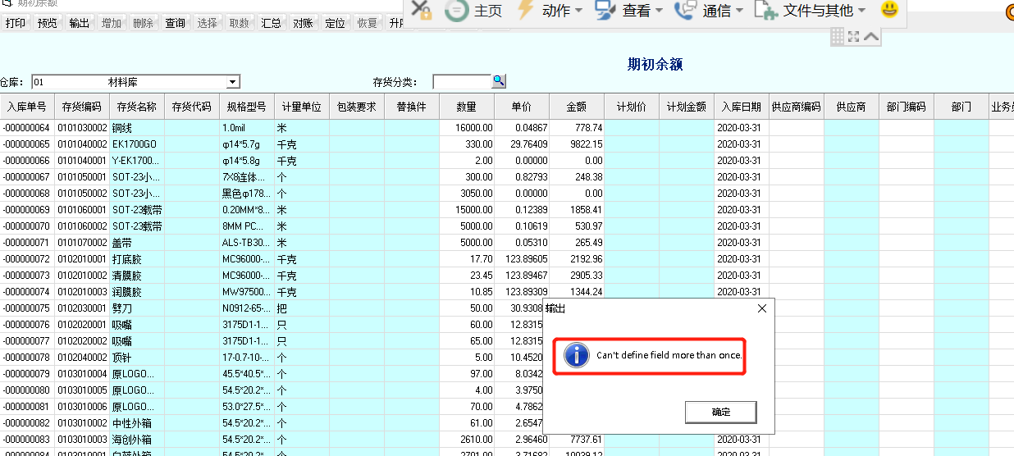This screenshot has width=1014, height=456.
Task: Click the 定位 locate toolbar button
Action: (x=336, y=23)
